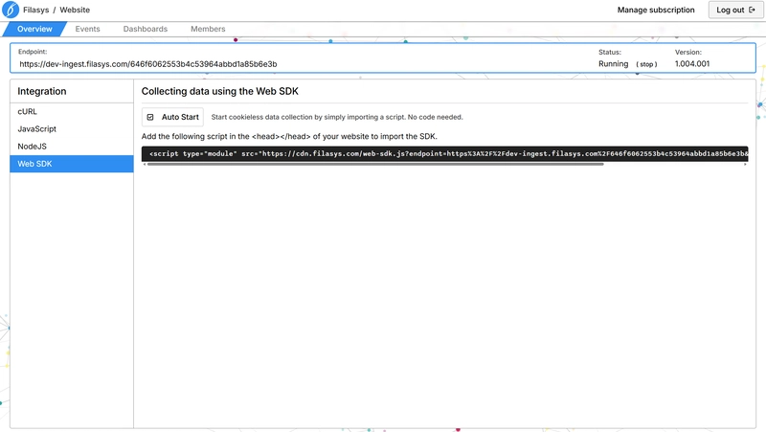Click the code block horizontal scrollbar
The width and height of the screenshot is (766, 432).
[373, 164]
